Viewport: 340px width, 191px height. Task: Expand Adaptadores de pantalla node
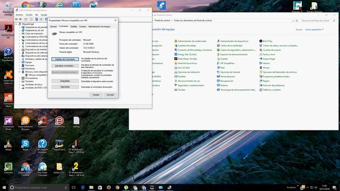click(20, 27)
